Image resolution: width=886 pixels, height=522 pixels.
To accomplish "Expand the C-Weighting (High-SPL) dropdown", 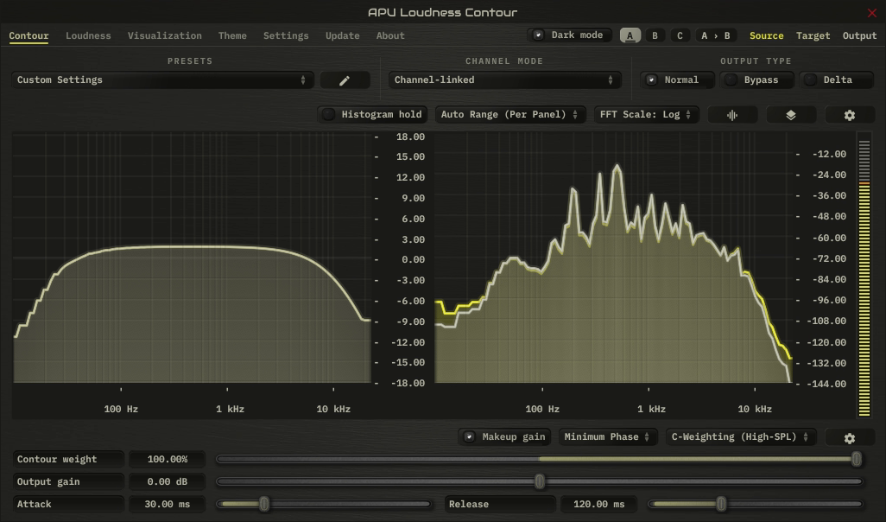I will pyautogui.click(x=740, y=437).
